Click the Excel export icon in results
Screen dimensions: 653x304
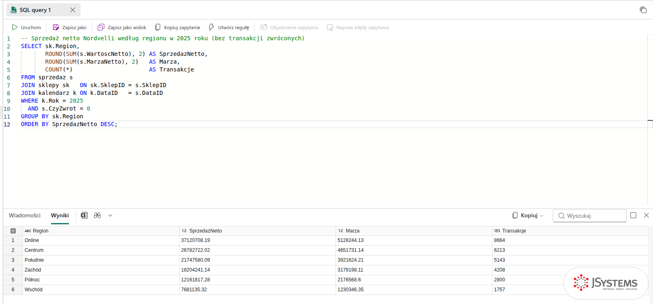tap(84, 215)
